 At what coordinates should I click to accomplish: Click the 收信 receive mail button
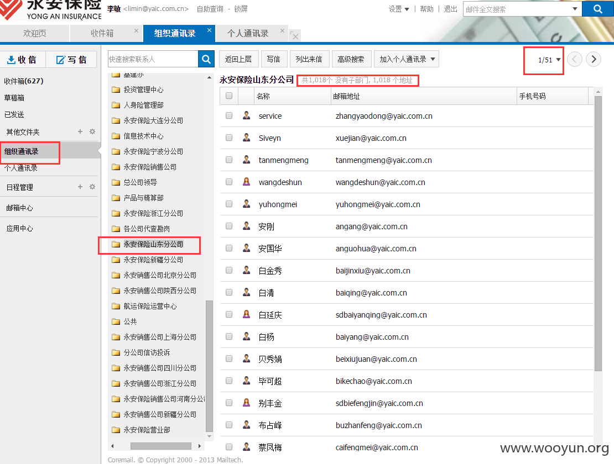coord(22,60)
